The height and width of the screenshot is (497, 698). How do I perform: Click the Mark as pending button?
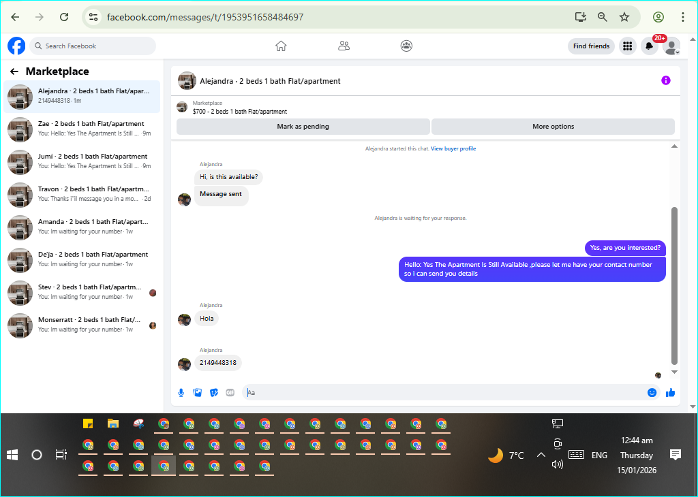pos(303,126)
